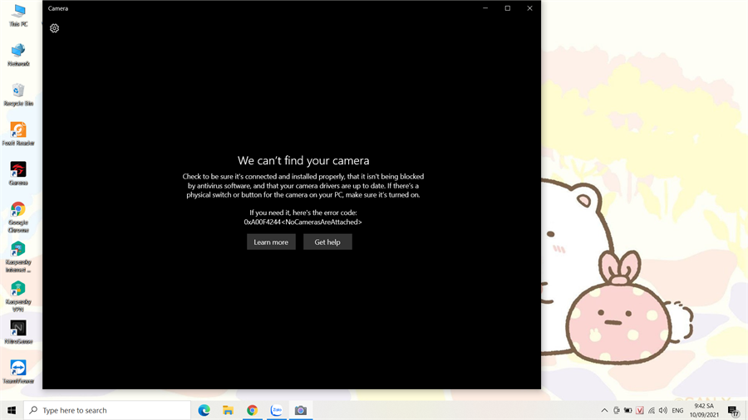The image size is (748, 420).
Task: Select the This PC desktop icon
Action: 18,12
